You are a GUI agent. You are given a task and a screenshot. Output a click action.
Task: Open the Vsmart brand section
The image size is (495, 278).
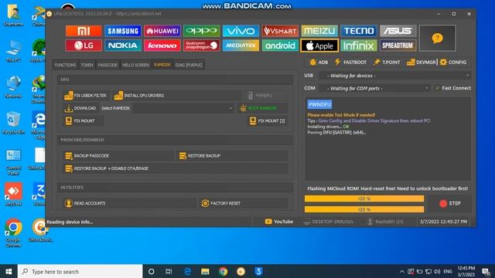[280, 31]
